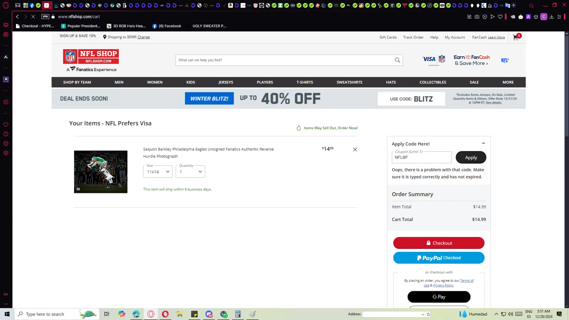
Task: Open Track Order link
Action: click(x=413, y=37)
